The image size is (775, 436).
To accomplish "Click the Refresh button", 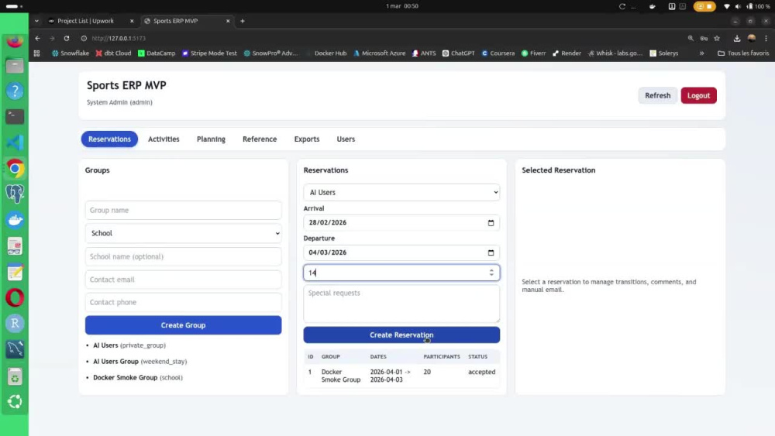I will point(657,95).
